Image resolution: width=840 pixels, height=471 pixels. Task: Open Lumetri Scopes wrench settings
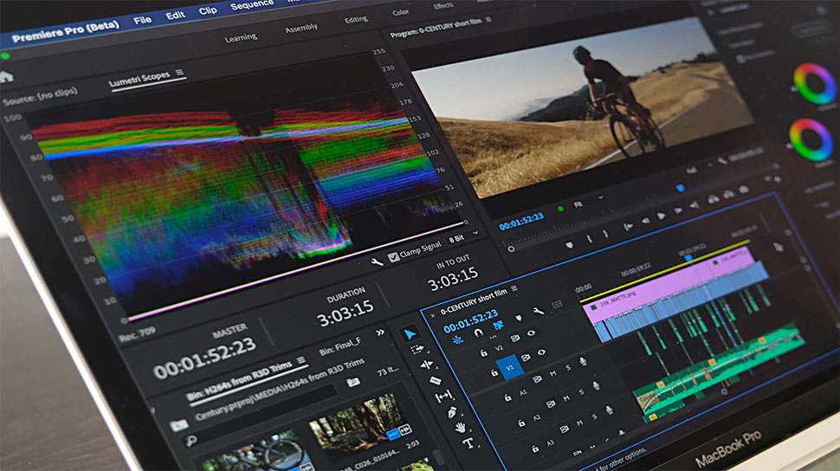pos(376,261)
